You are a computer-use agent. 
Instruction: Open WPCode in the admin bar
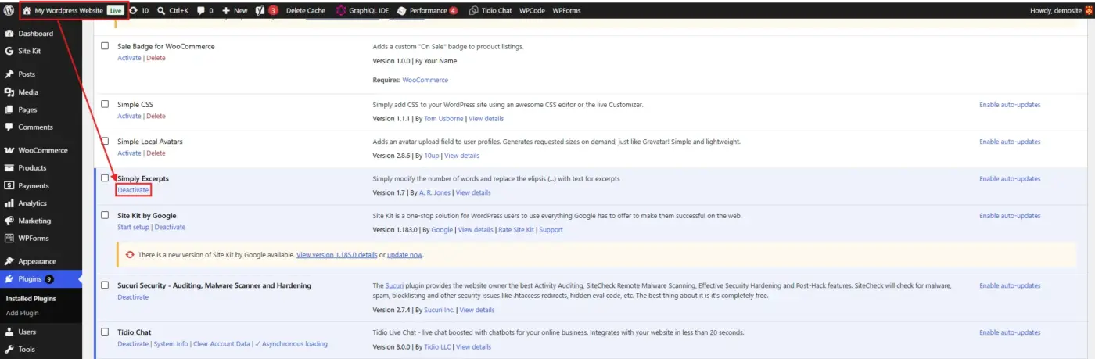pyautogui.click(x=532, y=11)
